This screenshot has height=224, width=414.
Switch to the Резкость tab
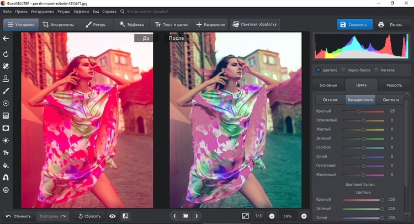394,85
